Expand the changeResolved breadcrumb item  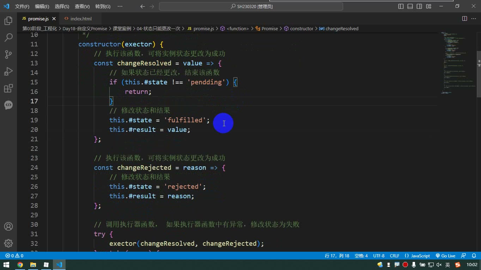[339, 28]
